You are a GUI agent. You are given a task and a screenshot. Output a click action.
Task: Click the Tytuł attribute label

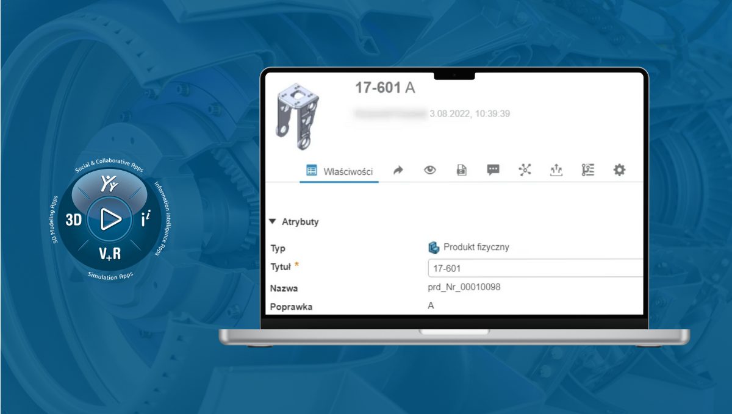[282, 266]
